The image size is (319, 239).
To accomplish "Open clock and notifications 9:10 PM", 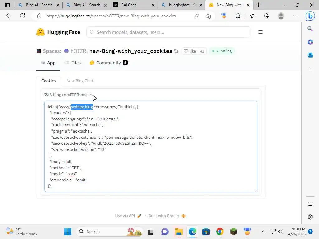I will pyautogui.click(x=297, y=232).
